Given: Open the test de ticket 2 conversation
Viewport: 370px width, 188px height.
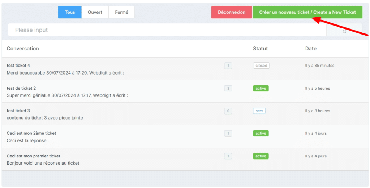Looking at the screenshot, I should tap(21, 88).
